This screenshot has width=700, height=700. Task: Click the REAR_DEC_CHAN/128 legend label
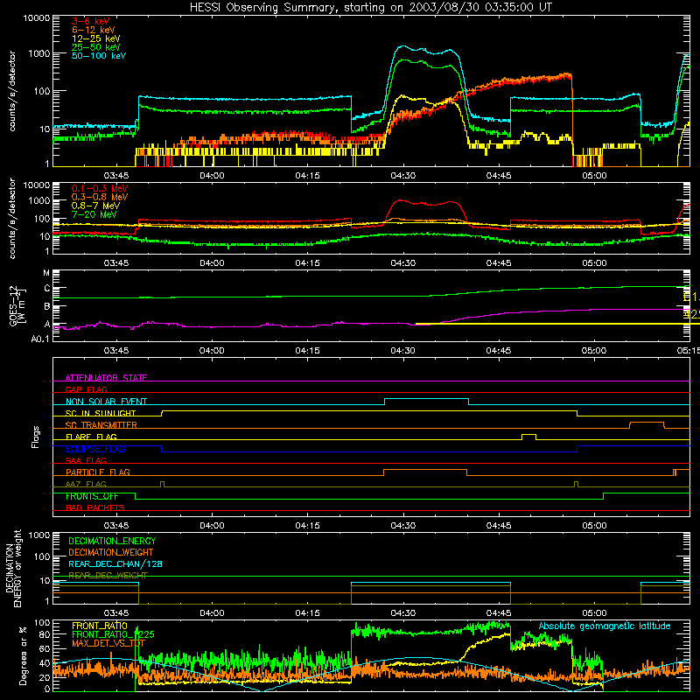pos(115,563)
